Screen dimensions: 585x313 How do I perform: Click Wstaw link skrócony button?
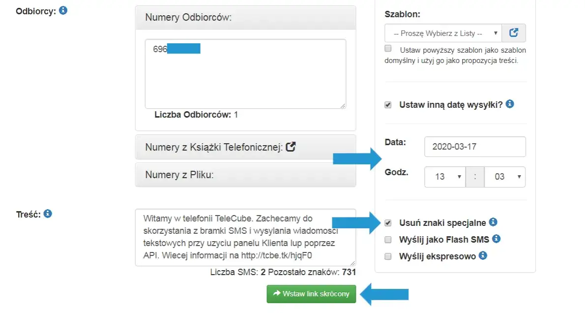[311, 294]
